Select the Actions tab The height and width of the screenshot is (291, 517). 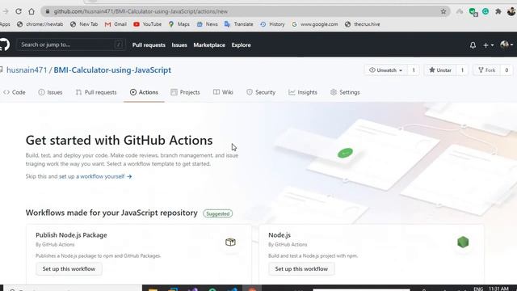click(144, 92)
